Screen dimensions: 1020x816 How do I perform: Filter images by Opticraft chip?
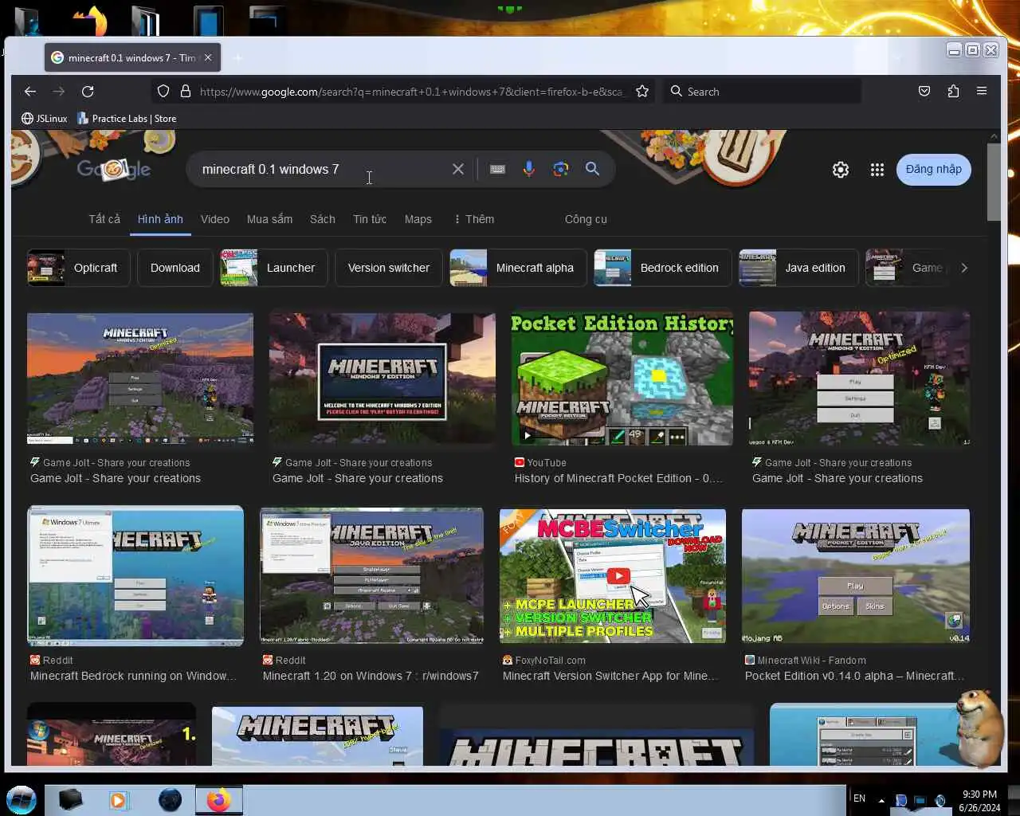pos(77,268)
